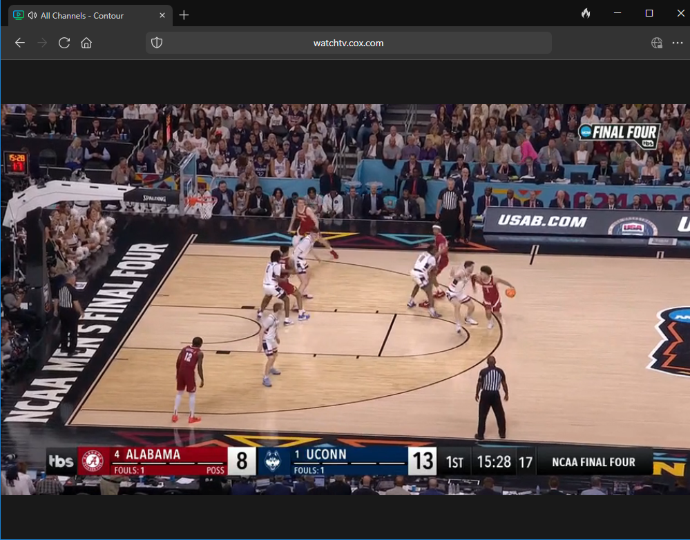The height and width of the screenshot is (540, 690).
Task: Click the UConn Huskies logo
Action: (273, 461)
